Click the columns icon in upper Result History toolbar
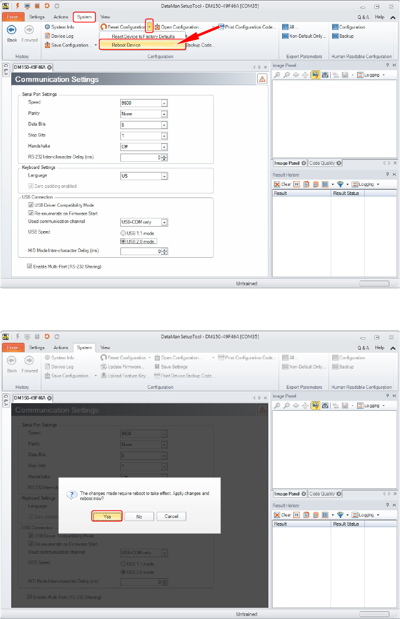Screen dimensions: 400x619 324,184
